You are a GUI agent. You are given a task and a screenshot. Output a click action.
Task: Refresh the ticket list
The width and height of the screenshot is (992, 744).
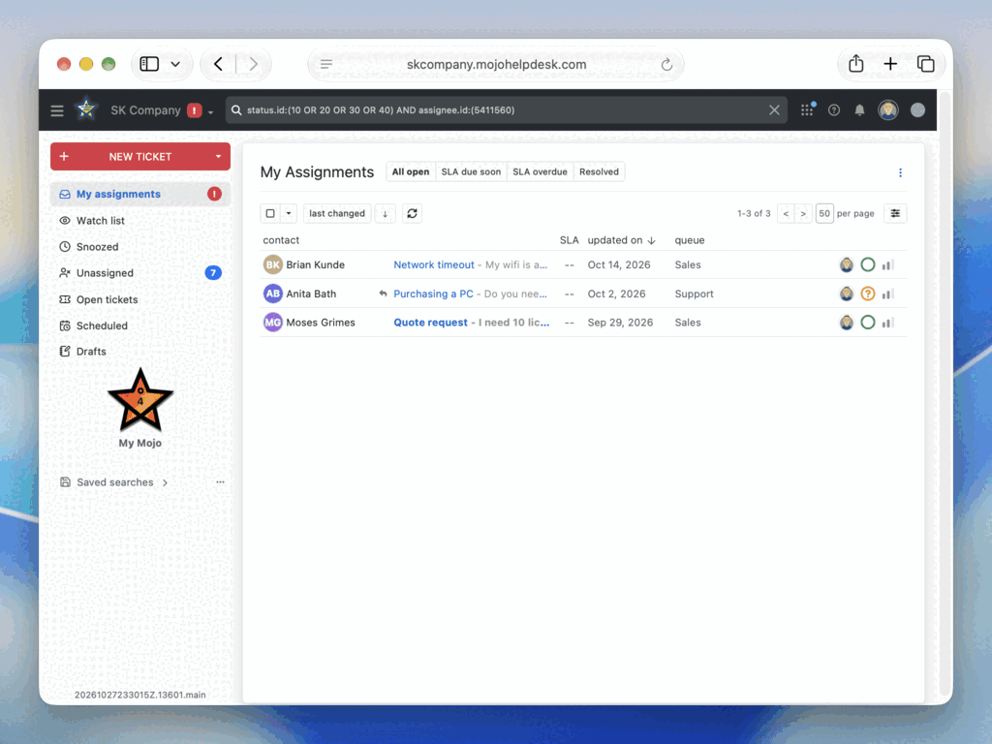[x=412, y=214]
